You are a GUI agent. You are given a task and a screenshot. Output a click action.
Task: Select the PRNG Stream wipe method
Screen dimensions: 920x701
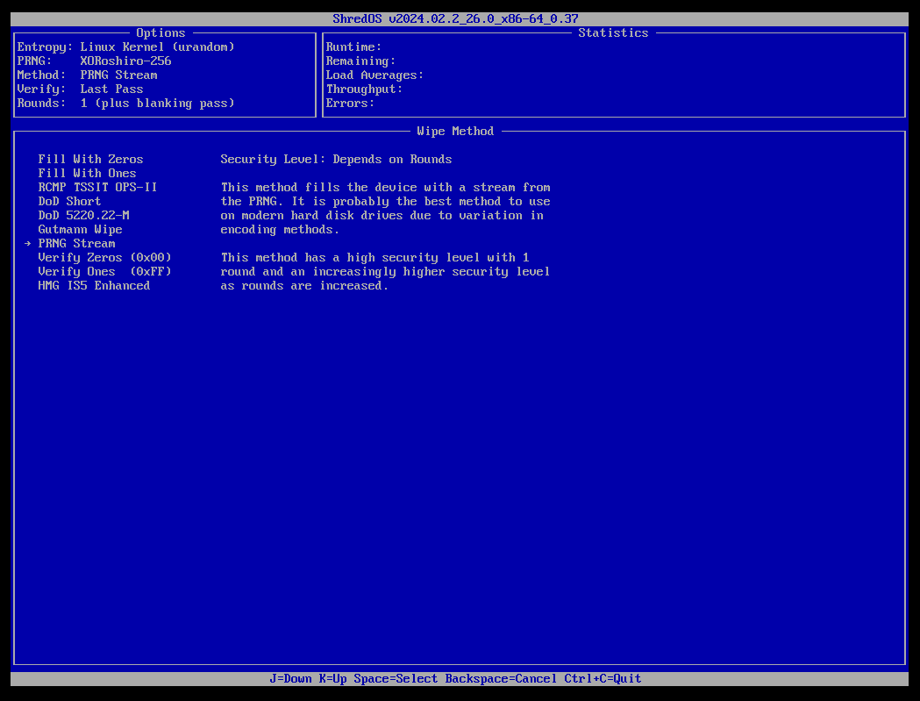[76, 243]
